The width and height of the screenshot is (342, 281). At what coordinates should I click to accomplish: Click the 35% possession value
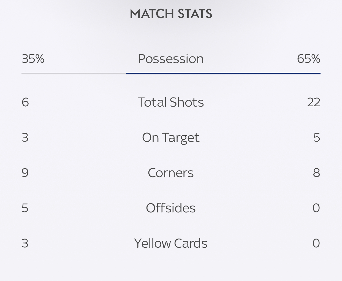tap(33, 59)
